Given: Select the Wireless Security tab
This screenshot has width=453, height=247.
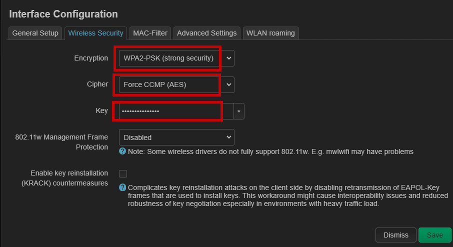Looking at the screenshot, I should click(95, 33).
